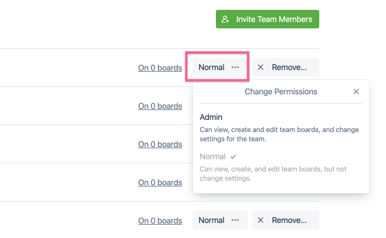The width and height of the screenshot is (386, 238).
Task: Open the bottom row Normal permissions dropdown
Action: [219, 220]
